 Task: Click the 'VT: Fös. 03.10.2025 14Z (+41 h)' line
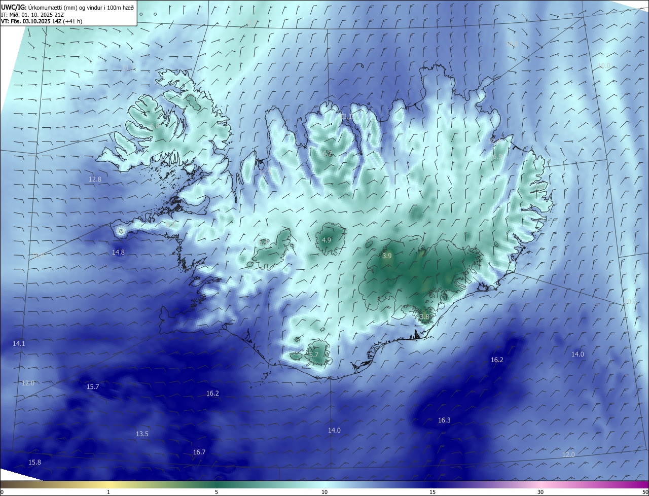click(x=42, y=21)
